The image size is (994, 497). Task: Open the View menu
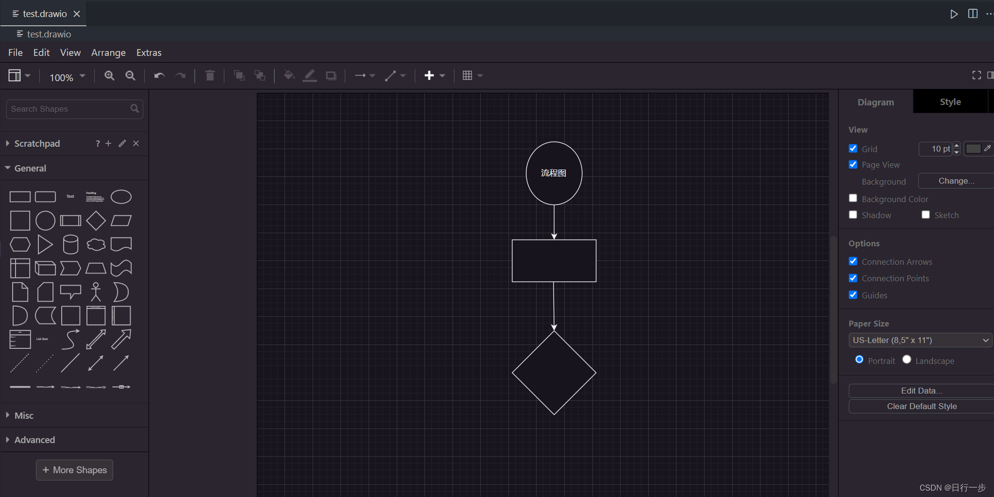coord(70,52)
